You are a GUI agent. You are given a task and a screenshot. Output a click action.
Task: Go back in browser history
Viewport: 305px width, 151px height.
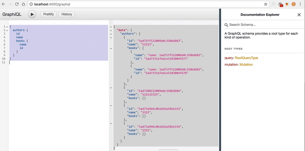3,4
